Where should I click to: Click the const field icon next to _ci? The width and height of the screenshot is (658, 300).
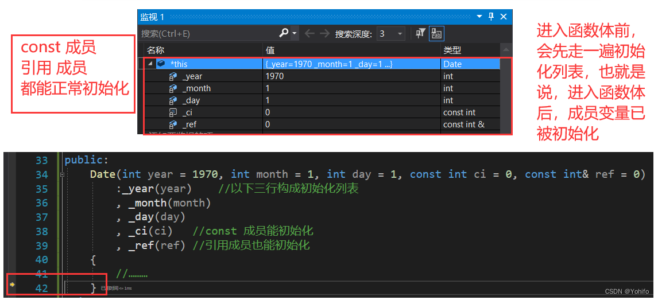point(173,112)
